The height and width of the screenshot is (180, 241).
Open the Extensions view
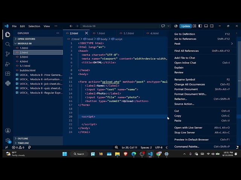coord(8,73)
